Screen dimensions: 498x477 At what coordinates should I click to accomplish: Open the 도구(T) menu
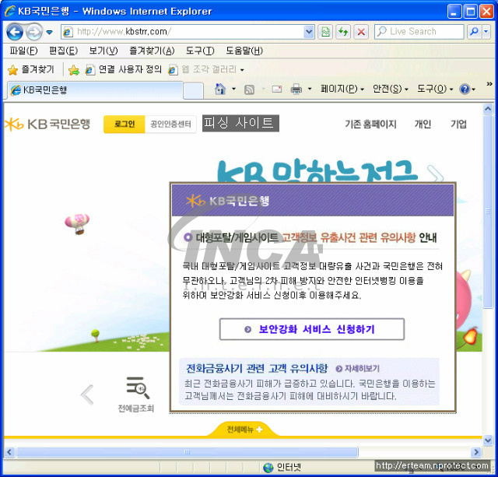(x=200, y=51)
